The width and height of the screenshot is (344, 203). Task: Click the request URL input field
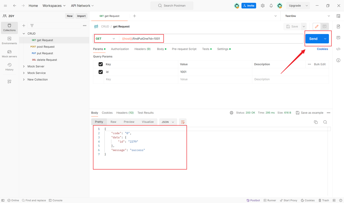pos(211,39)
